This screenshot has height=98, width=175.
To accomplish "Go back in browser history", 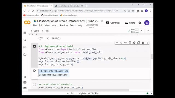I will (24, 11).
